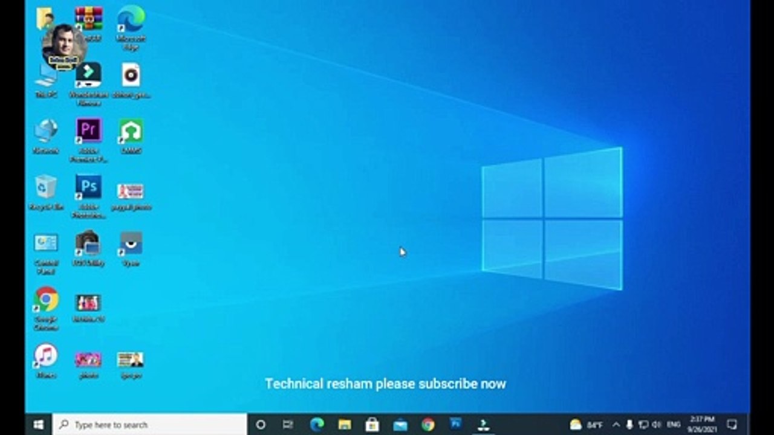Viewport: 774px width, 435px height.
Task: Select the image thumbnail next to Google Chrome
Action: coord(88,307)
